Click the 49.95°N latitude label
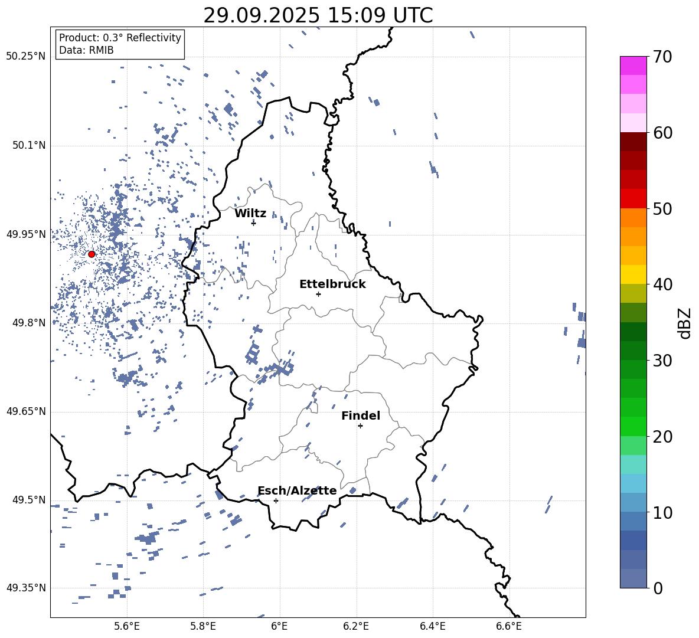Image resolution: width=699 pixels, height=638 pixels. 26,234
